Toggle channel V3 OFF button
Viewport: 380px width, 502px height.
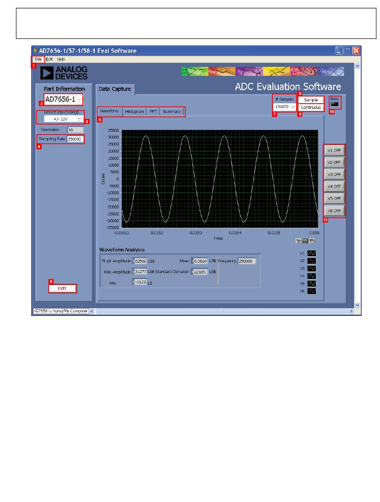click(x=334, y=175)
